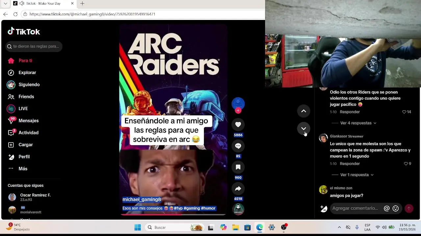Open the Windows Start menu
421x236 pixels.
point(137,227)
